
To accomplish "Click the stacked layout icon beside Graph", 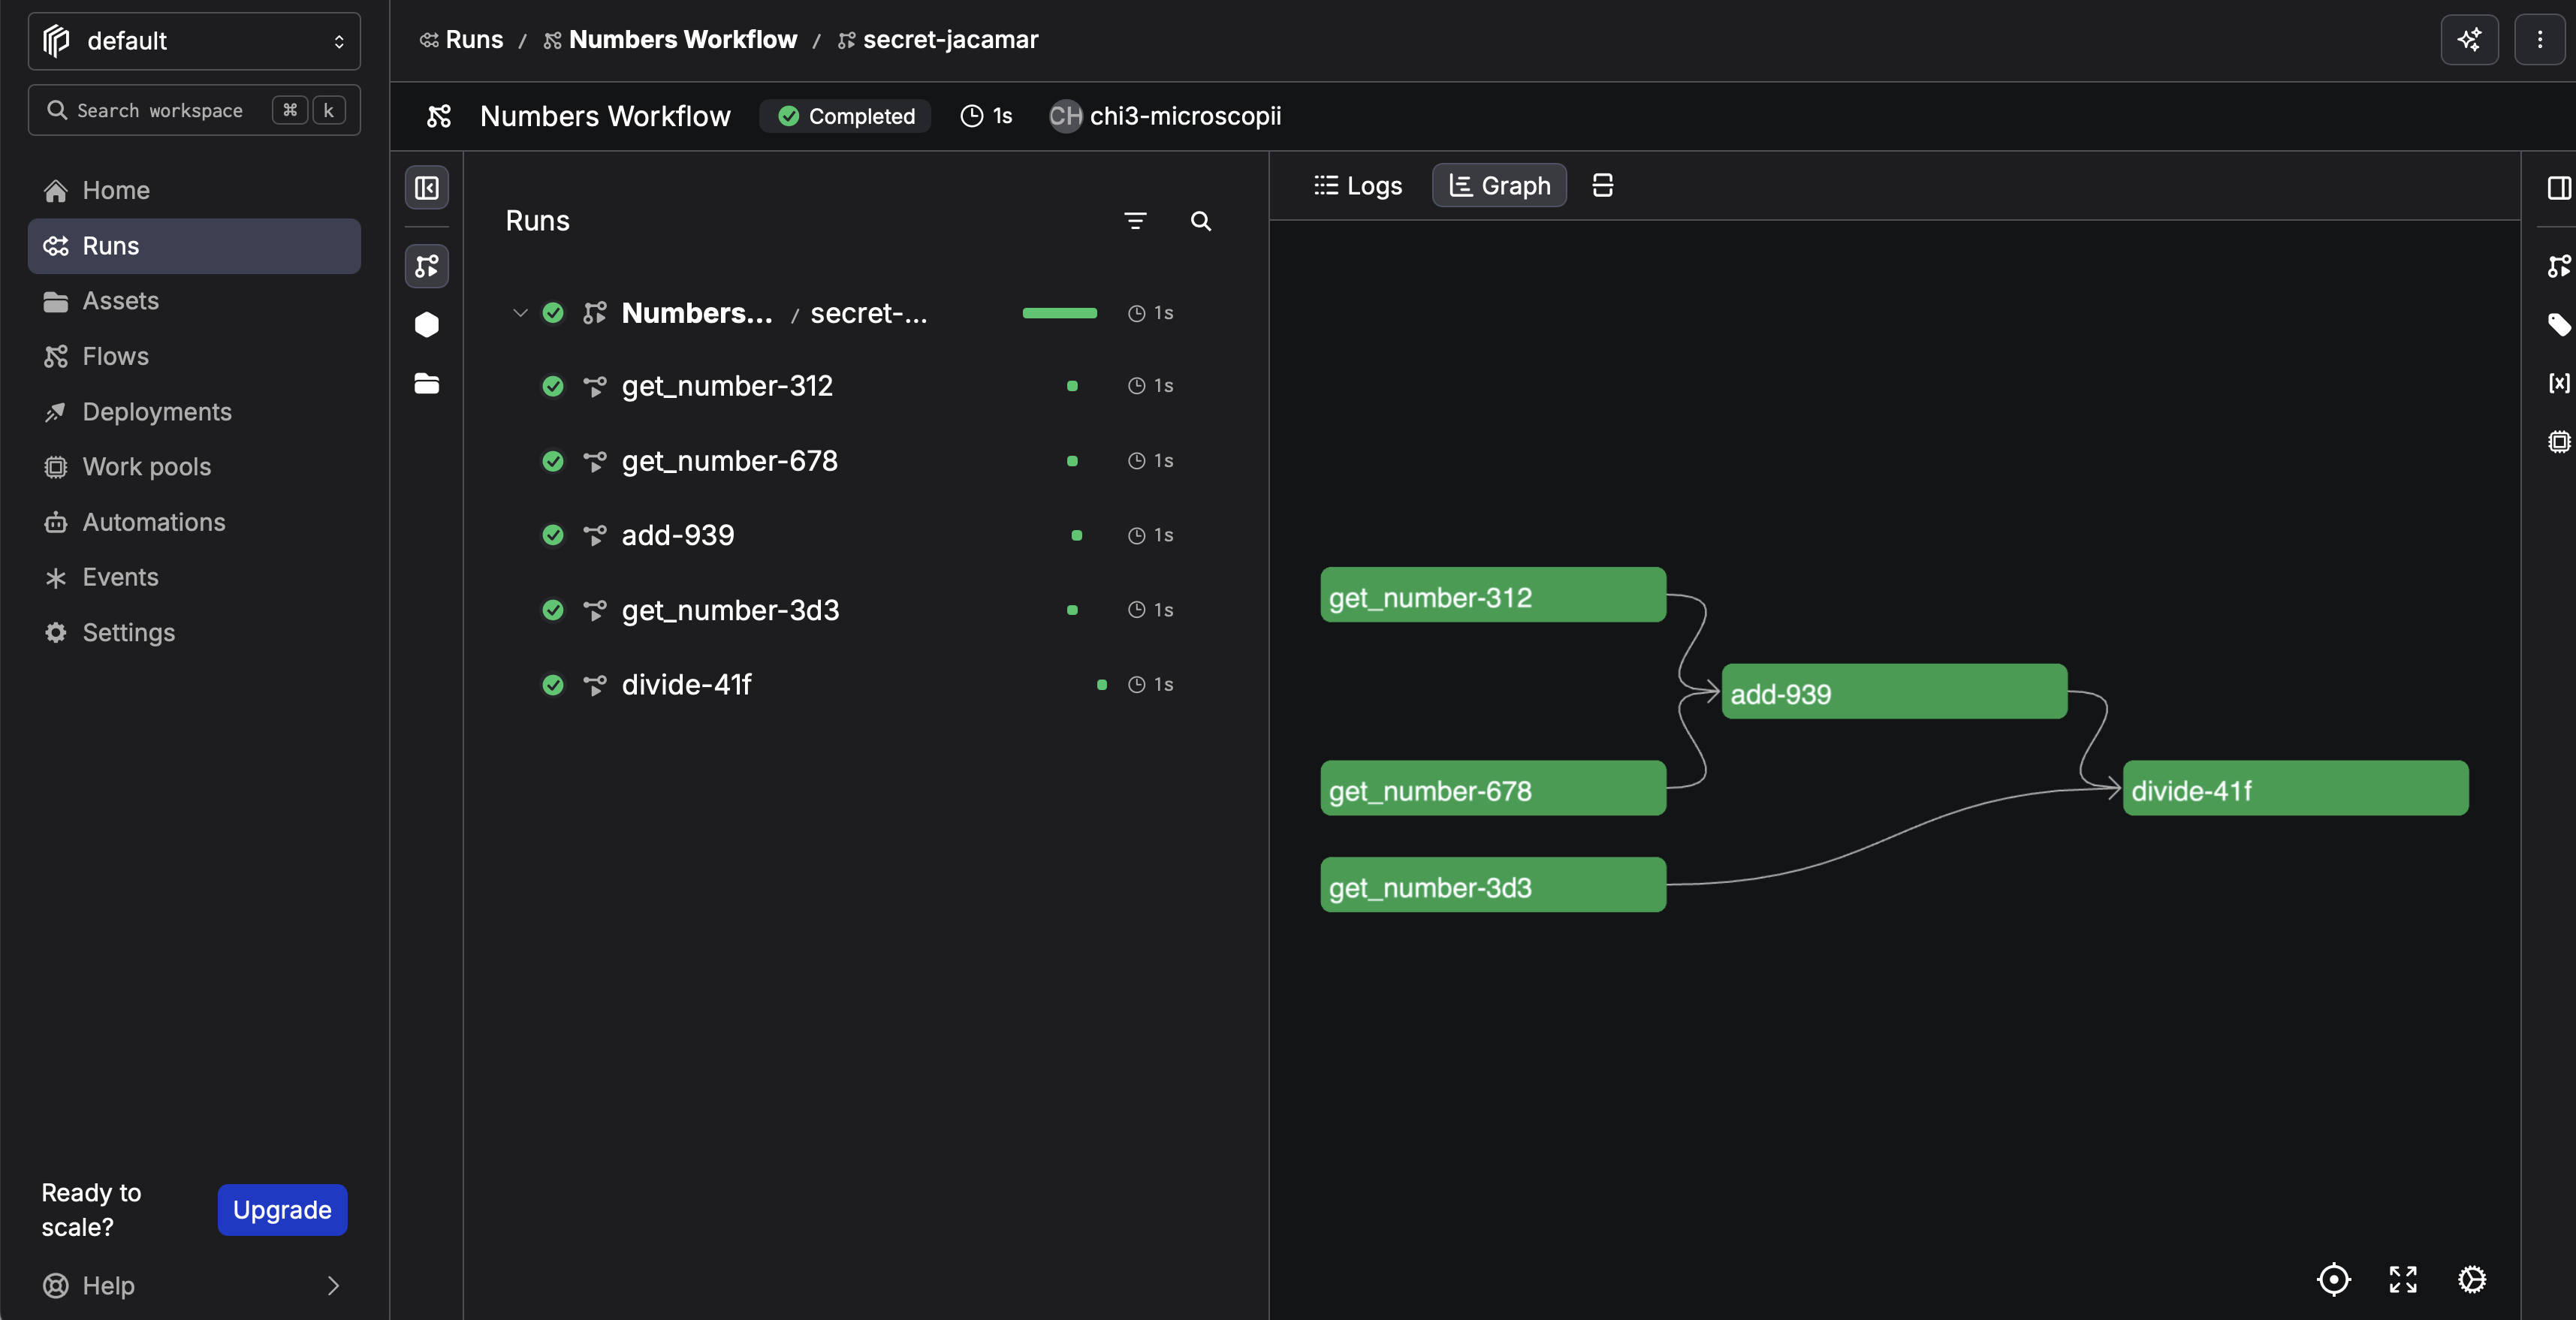I will tap(1603, 185).
